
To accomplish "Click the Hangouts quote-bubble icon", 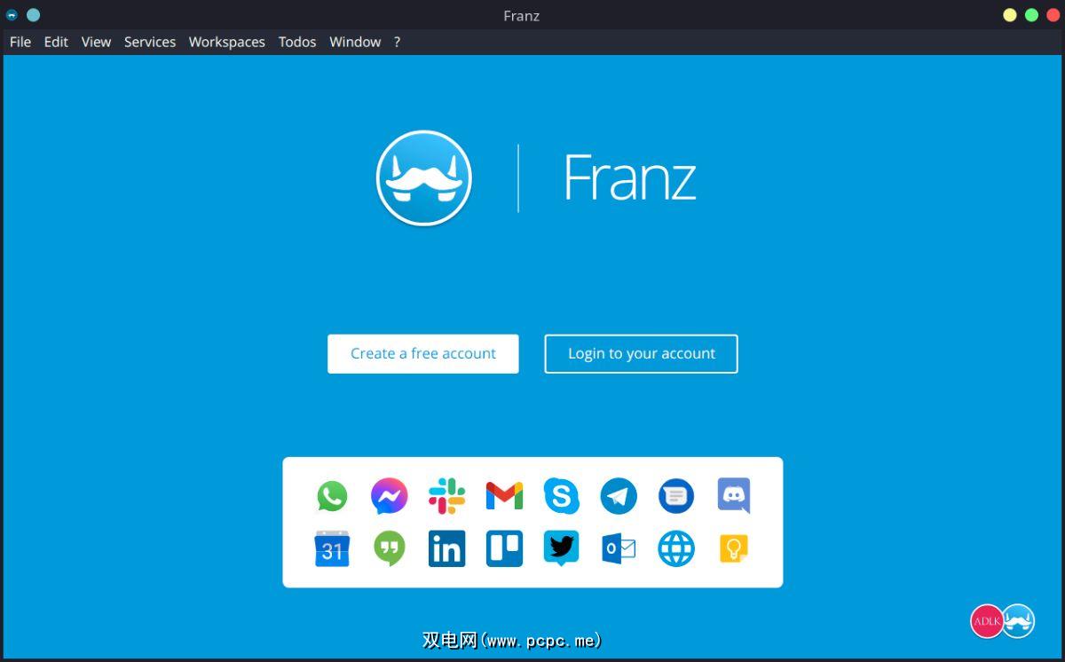I will pyautogui.click(x=389, y=549).
